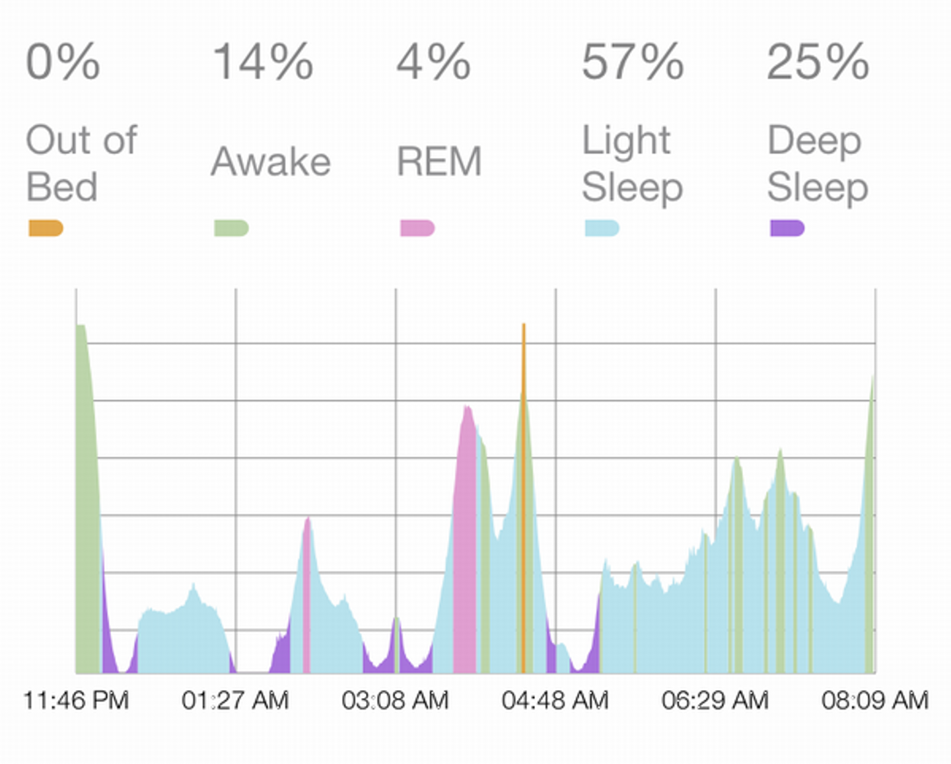The height and width of the screenshot is (764, 951).
Task: Click the orange Out of Bed legend swatch
Action: [x=46, y=228]
